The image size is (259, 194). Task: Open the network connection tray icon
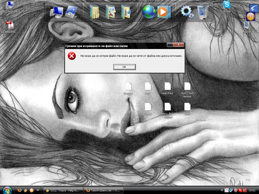tap(231, 190)
